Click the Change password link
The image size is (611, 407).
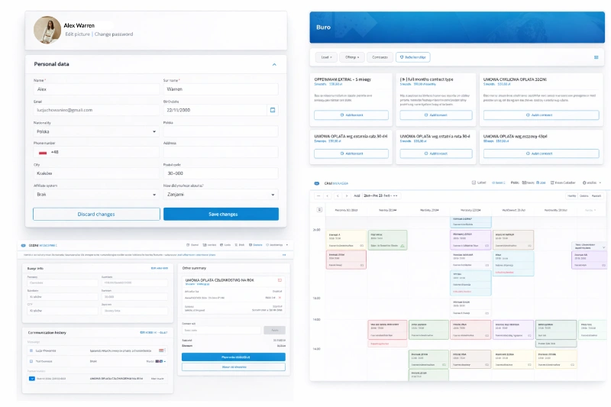113,34
